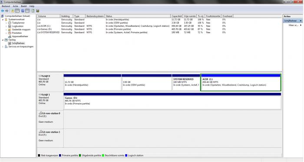Click the Cd-rom-station 0 drive icon
The width and height of the screenshot is (304, 162).
(40, 113)
